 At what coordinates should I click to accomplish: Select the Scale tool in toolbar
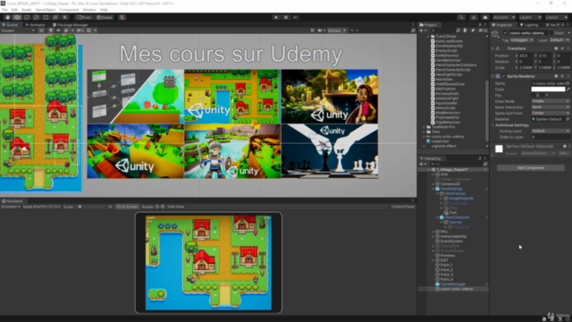36,17
